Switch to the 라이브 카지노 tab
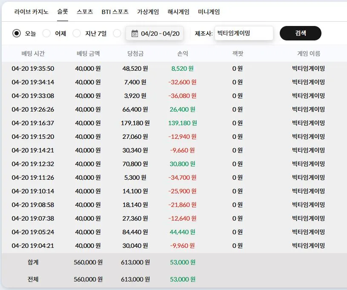The width and height of the screenshot is (347, 290). coord(31,12)
